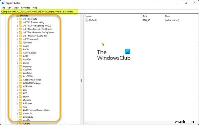This screenshot has width=199, height=125.
Task: Click the registry path address bar
Action: [x=99, y=12]
